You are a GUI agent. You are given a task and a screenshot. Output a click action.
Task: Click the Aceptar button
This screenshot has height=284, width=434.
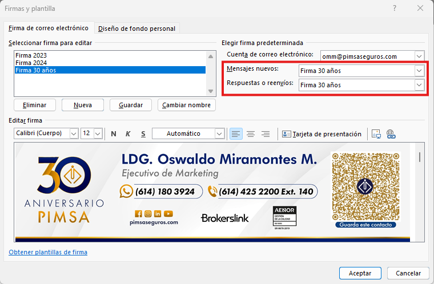pos(360,273)
